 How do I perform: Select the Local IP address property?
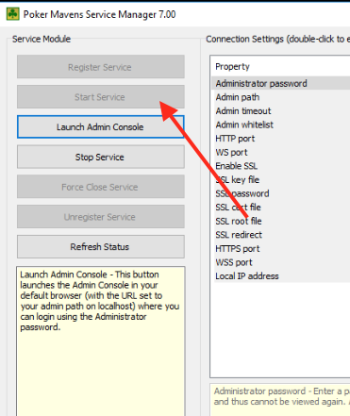(x=281, y=276)
